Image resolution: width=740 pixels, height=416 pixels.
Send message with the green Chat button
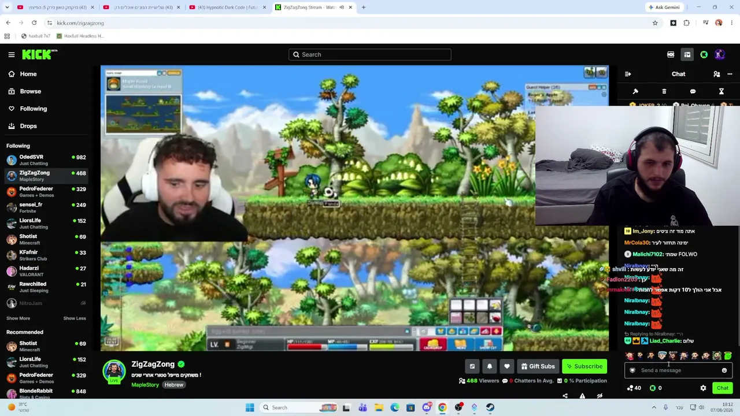click(x=723, y=388)
